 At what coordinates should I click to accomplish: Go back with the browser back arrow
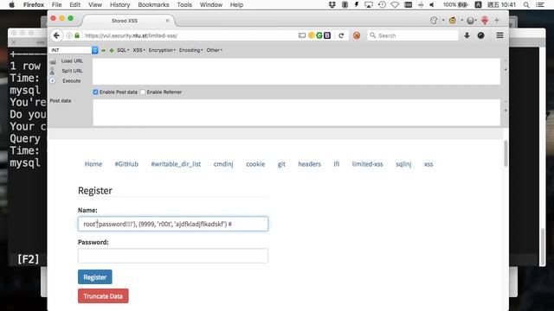coord(56,35)
